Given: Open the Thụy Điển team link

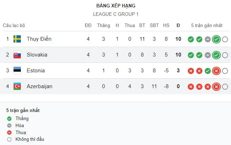Looking at the screenshot, I should click(39, 39).
